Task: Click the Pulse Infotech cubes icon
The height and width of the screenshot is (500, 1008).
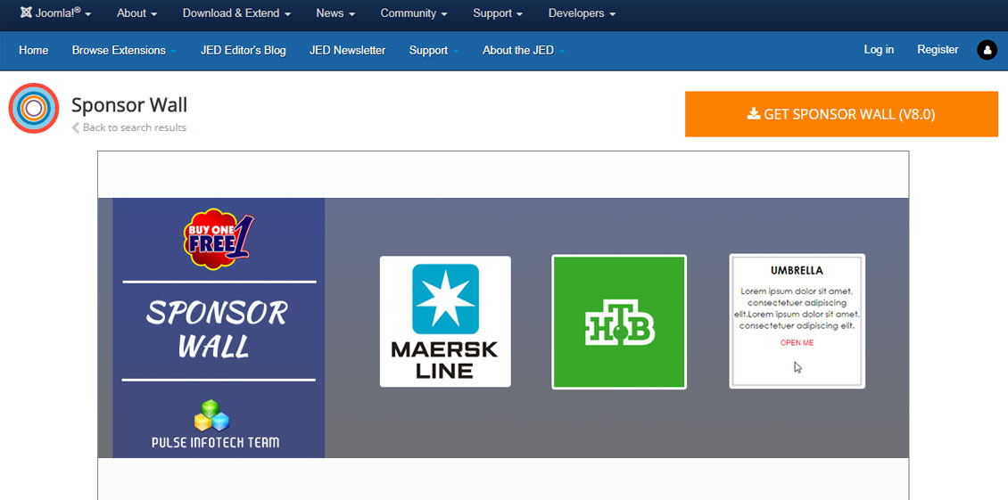Action: 211,415
